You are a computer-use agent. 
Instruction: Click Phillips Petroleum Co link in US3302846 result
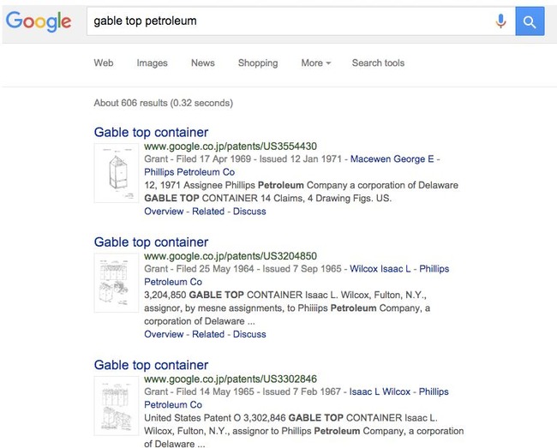pos(296,398)
